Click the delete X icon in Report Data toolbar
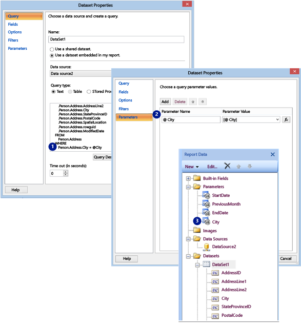This screenshot has height=327, width=301. click(x=227, y=166)
